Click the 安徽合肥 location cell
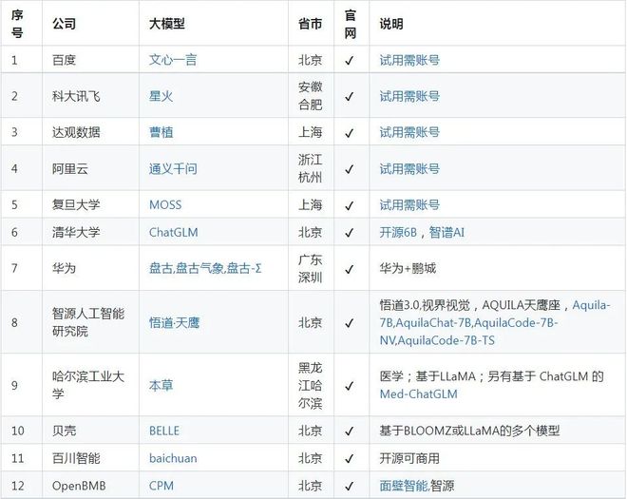Image resolution: width=627 pixels, height=499 pixels. (311, 96)
